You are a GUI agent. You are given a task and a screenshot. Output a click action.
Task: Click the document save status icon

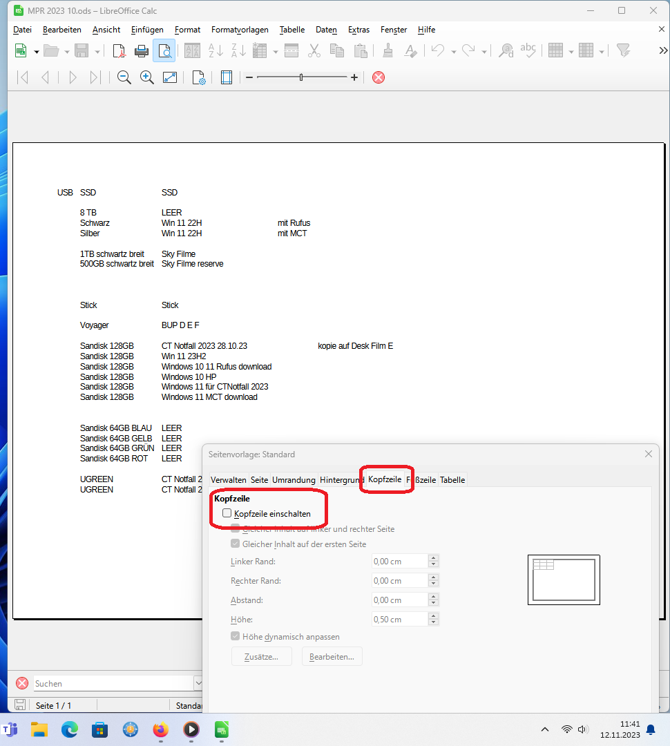tap(20, 705)
